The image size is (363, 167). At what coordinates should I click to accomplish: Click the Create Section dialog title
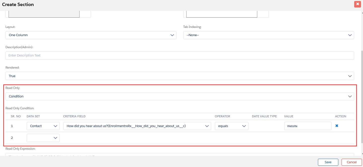(18, 5)
